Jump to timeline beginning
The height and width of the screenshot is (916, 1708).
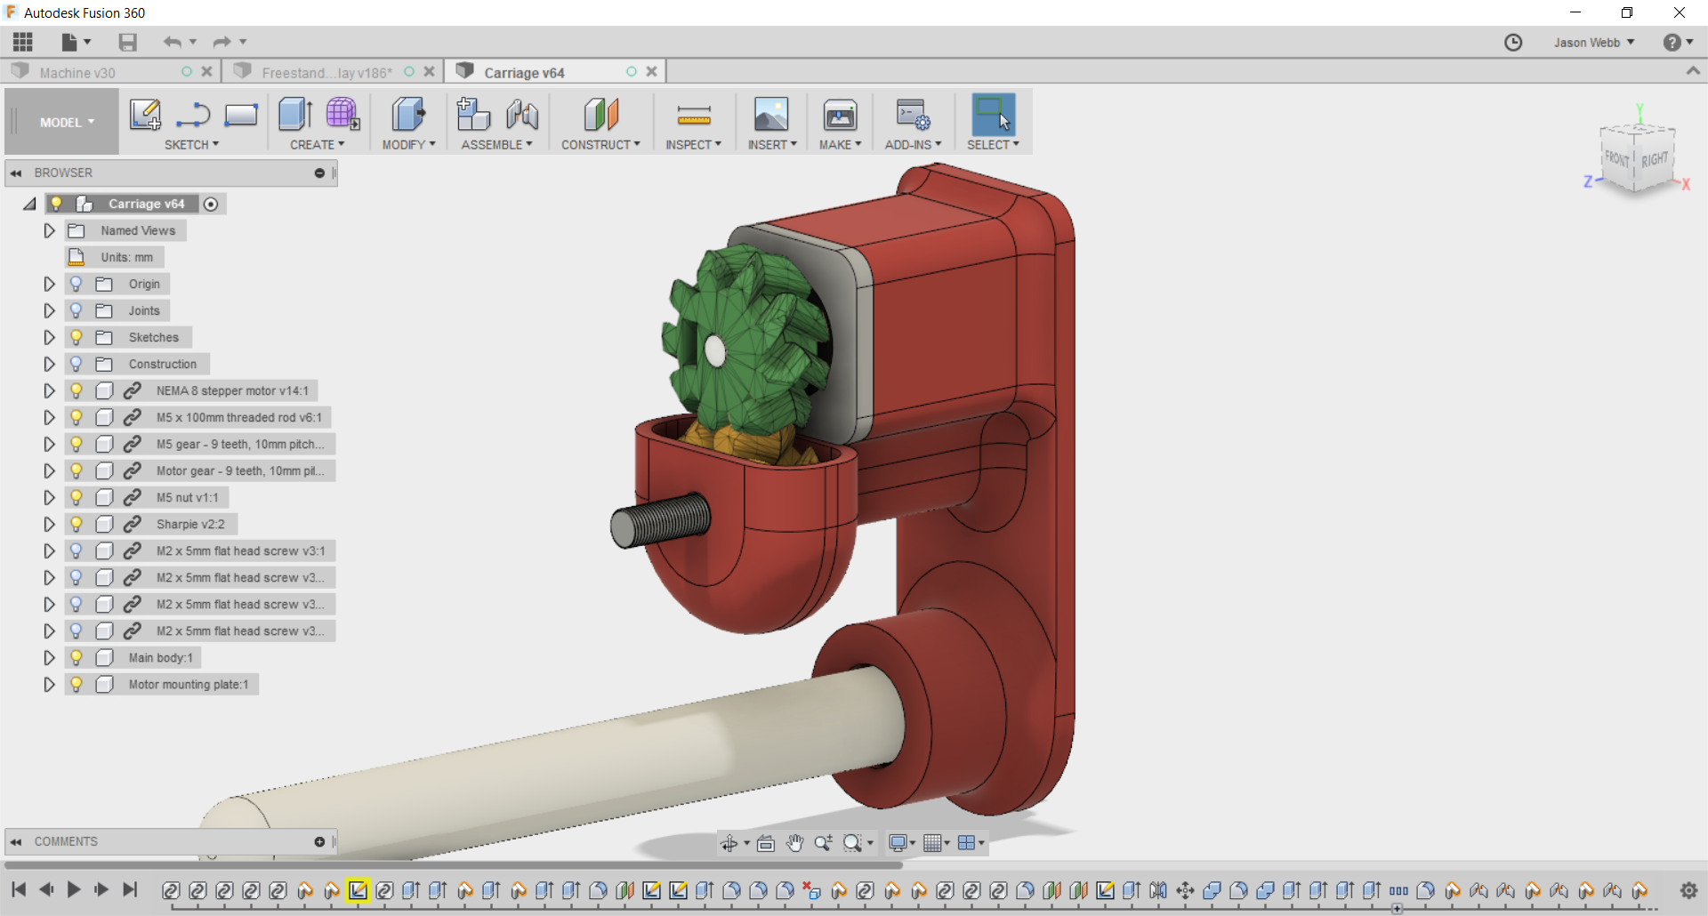pos(19,889)
